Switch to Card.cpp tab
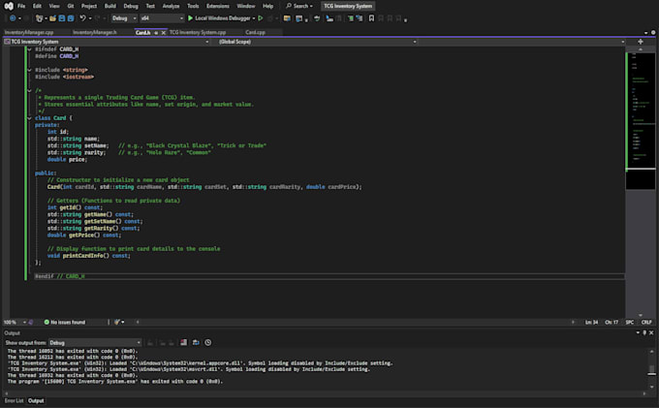Viewport: 659px width, 408px height. (x=255, y=32)
